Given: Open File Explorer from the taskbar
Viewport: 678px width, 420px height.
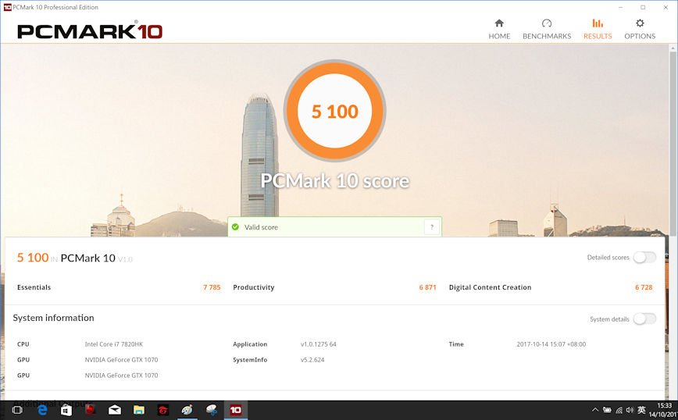Looking at the screenshot, I should [x=139, y=410].
